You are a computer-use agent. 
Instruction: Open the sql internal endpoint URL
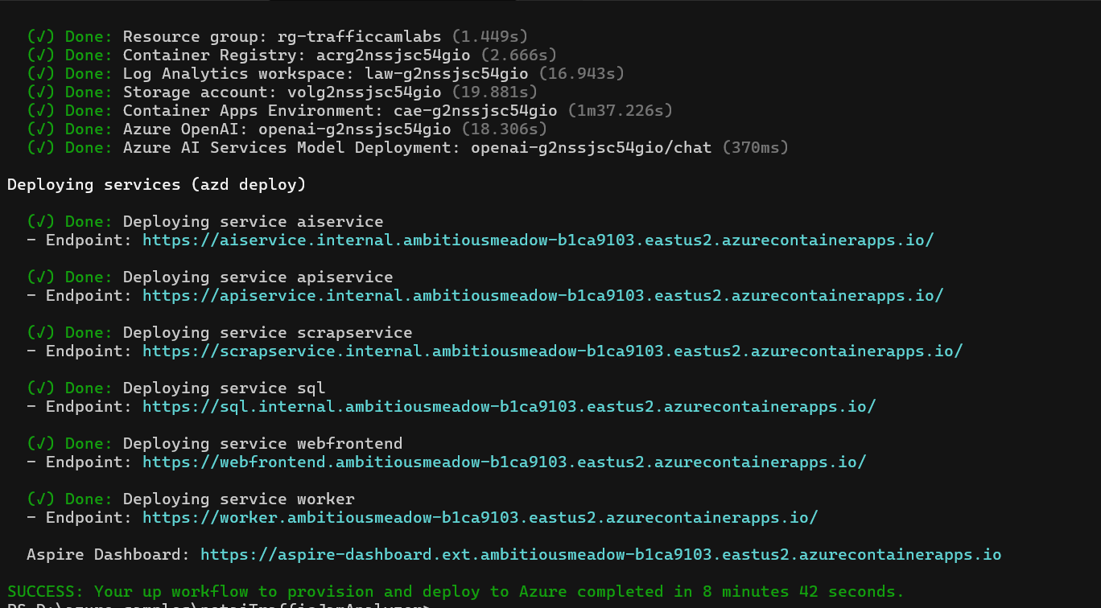pyautogui.click(x=509, y=406)
